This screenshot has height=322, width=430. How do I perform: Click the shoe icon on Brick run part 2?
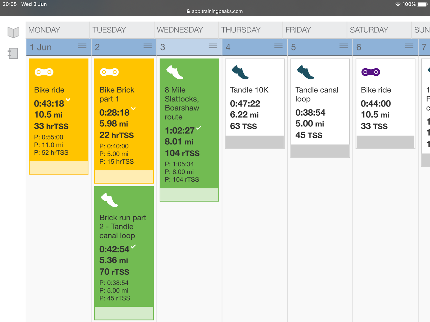point(109,200)
